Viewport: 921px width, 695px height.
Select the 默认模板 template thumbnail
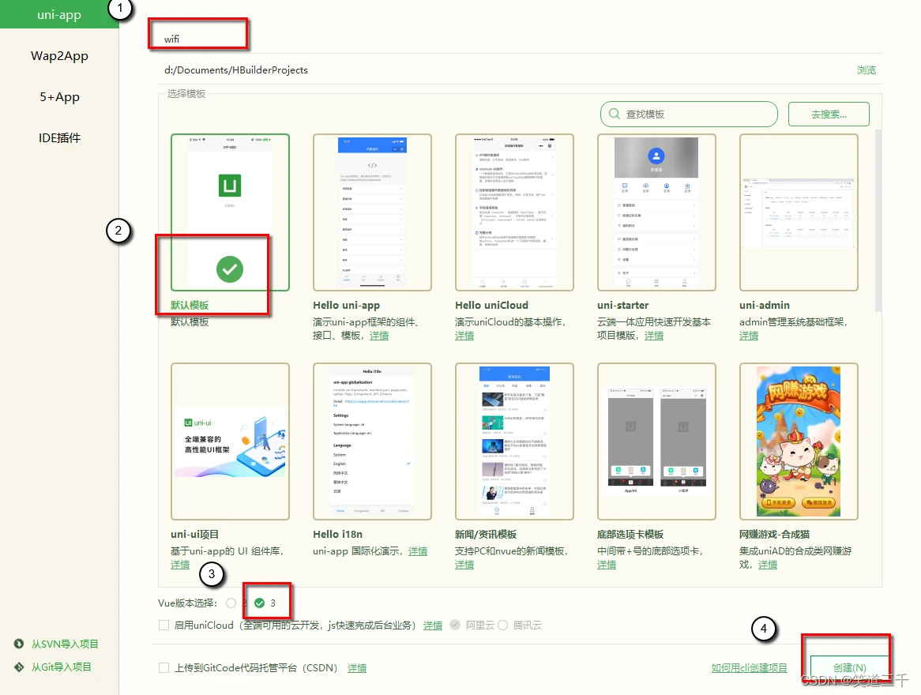pyautogui.click(x=230, y=212)
